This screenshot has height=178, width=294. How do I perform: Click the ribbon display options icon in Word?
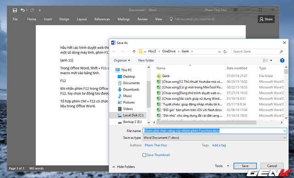tap(236, 10)
